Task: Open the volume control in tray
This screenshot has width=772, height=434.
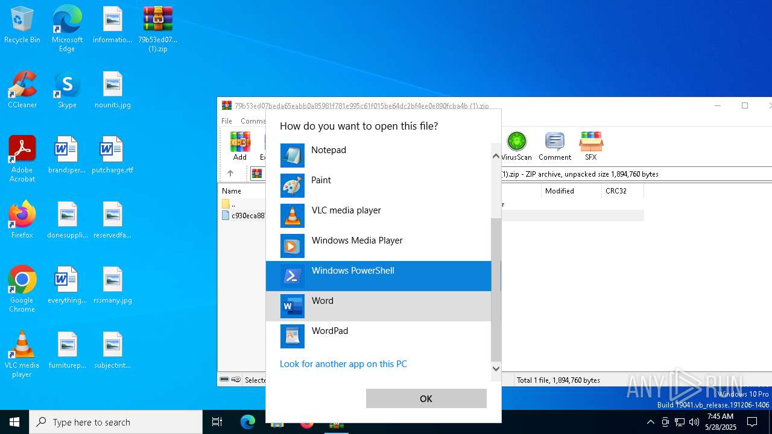Action: [x=694, y=422]
